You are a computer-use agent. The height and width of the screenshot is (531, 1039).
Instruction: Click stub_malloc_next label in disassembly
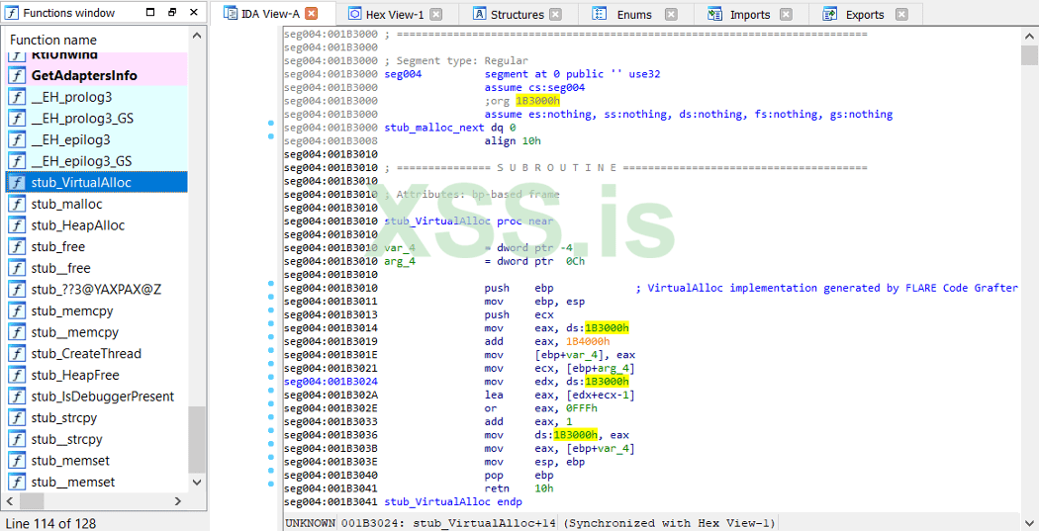point(434,128)
